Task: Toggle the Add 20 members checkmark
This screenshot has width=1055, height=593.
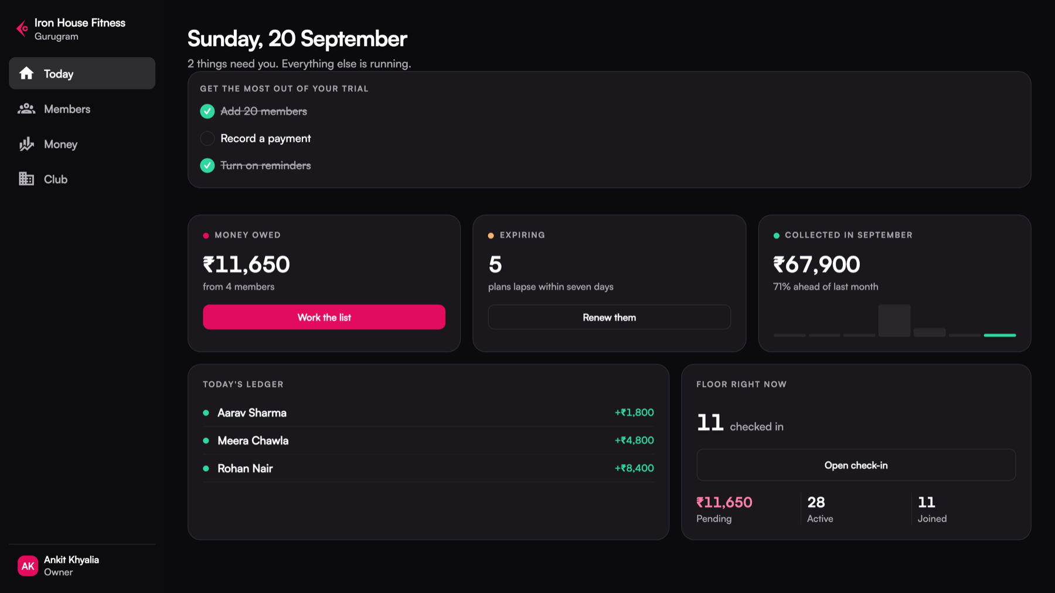Action: click(x=207, y=111)
